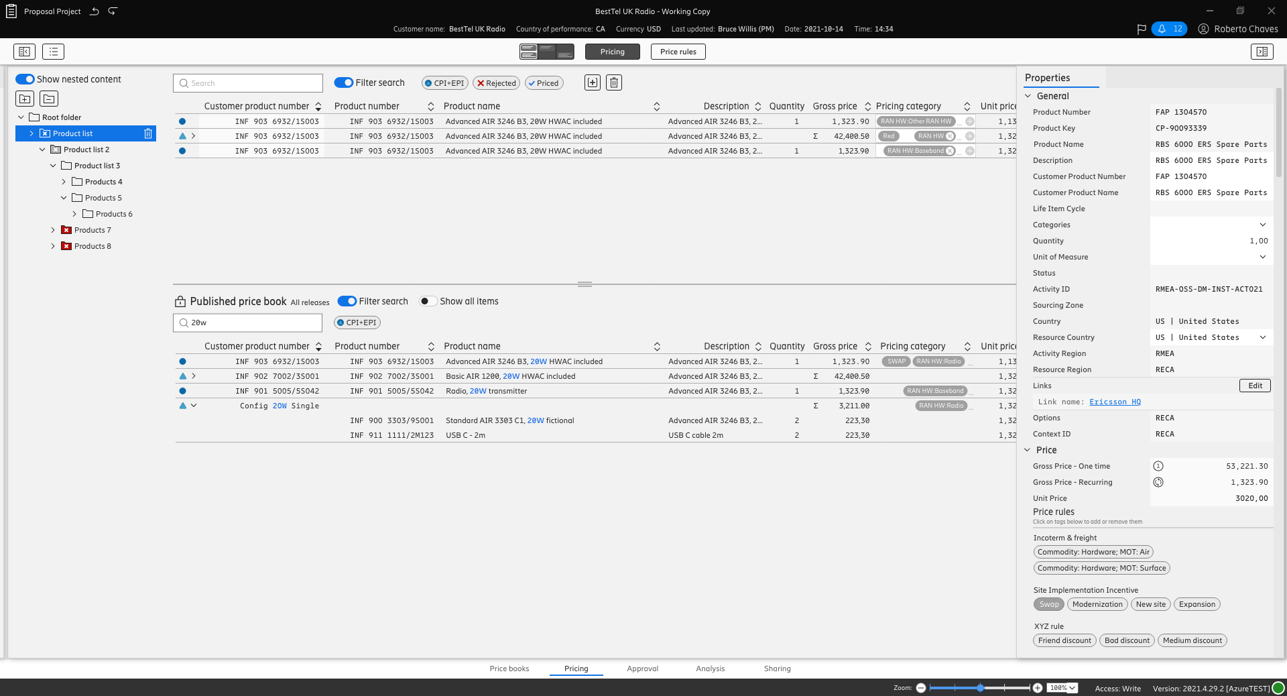Image resolution: width=1287 pixels, height=696 pixels.
Task: Click the Gross Price One time icon
Action: click(1158, 466)
